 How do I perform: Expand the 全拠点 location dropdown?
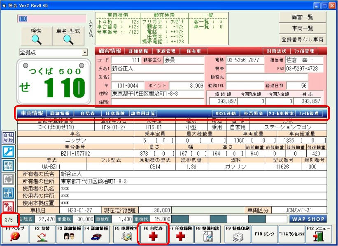point(85,53)
